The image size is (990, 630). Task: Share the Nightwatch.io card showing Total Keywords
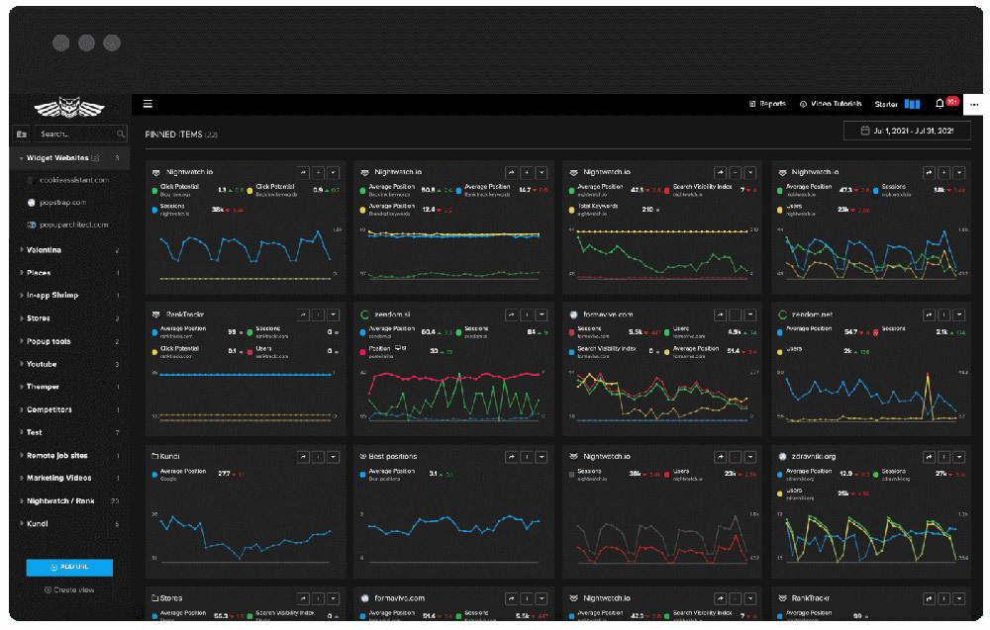click(x=720, y=172)
